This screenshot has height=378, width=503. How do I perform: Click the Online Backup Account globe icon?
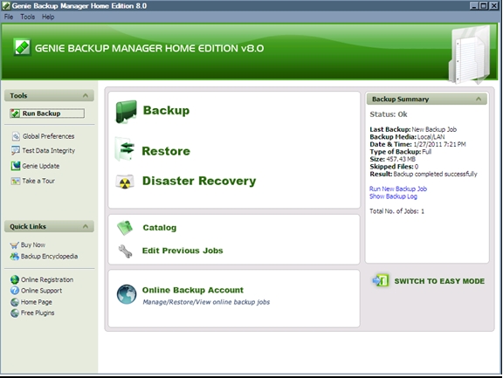(x=127, y=294)
